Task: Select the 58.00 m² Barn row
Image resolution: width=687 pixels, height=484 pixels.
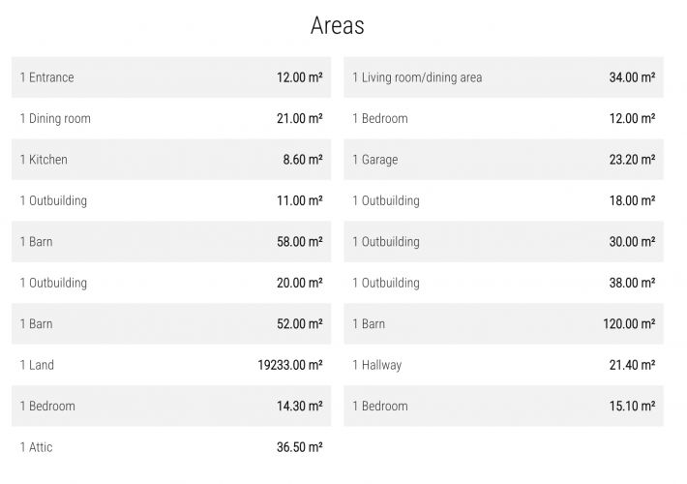Action: [171, 242]
